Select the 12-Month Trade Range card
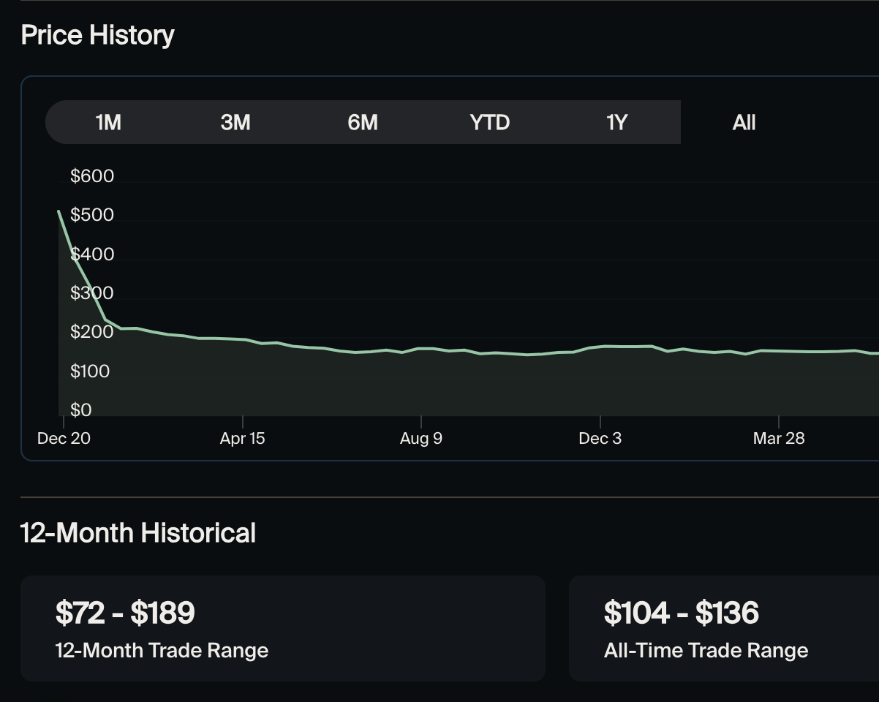879x702 pixels. 284,627
